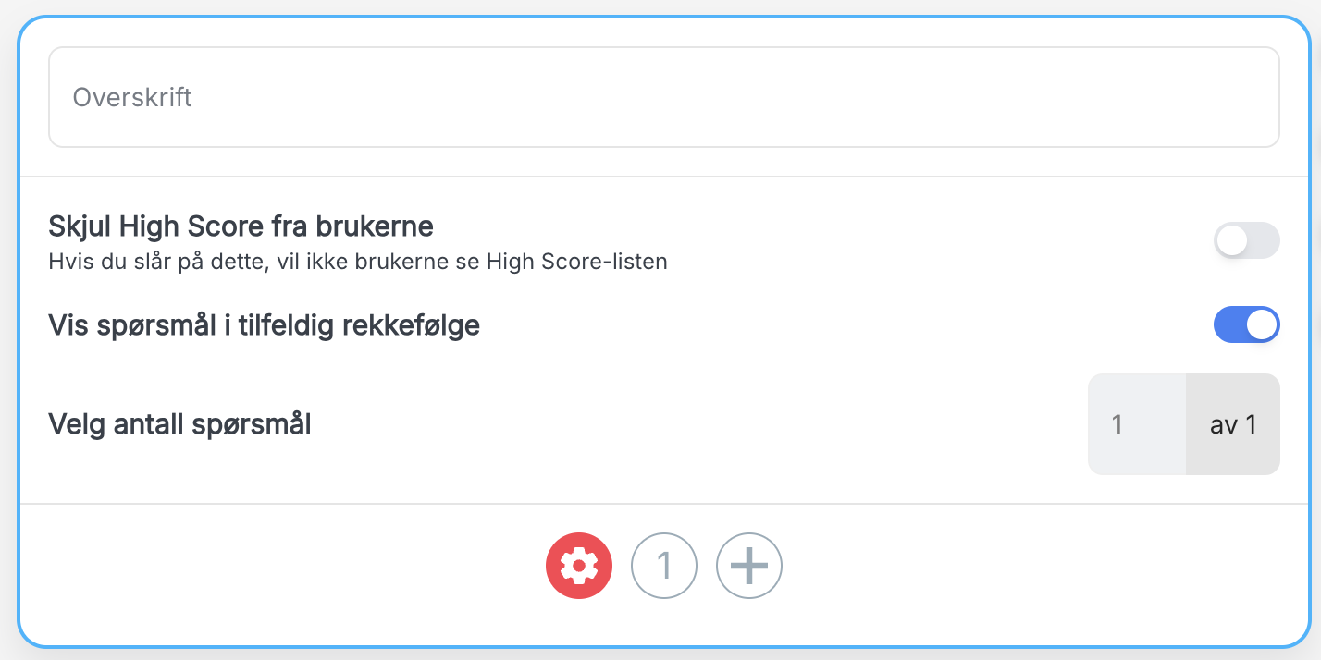The width and height of the screenshot is (1321, 660).
Task: Open the red gear settings icon
Action: pos(579,566)
